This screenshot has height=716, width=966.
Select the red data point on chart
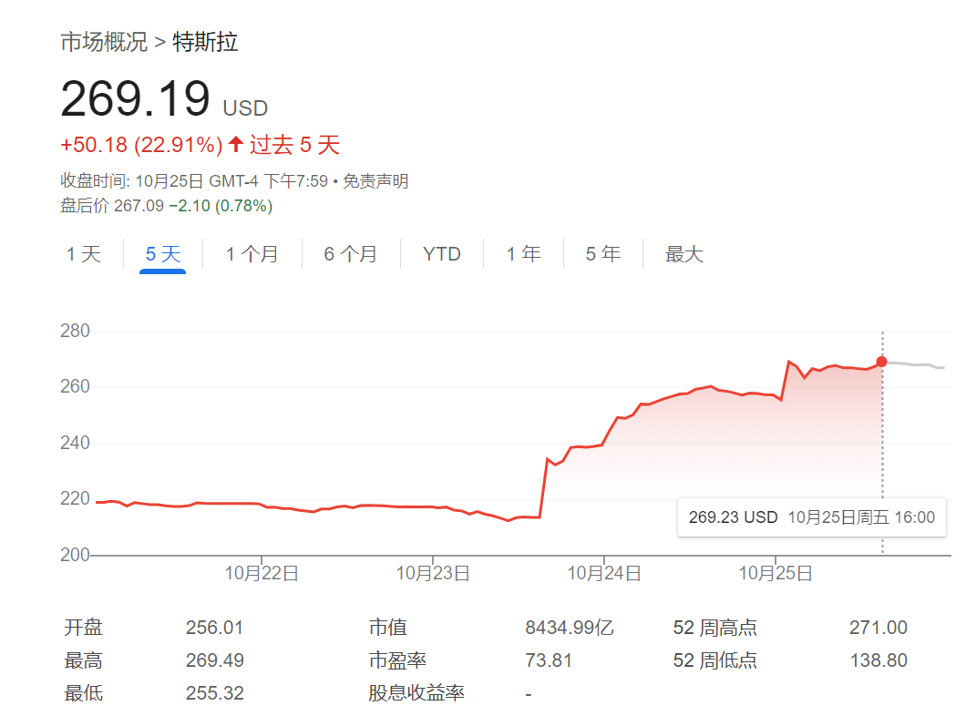point(881,362)
